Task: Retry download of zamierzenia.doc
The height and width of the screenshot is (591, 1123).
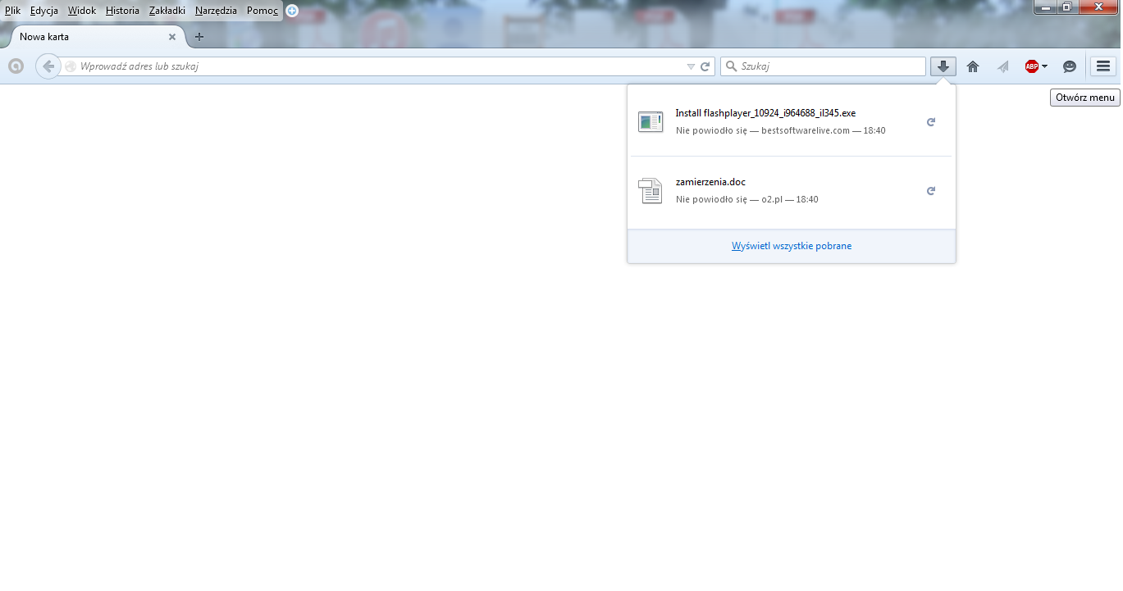Action: pyautogui.click(x=931, y=191)
